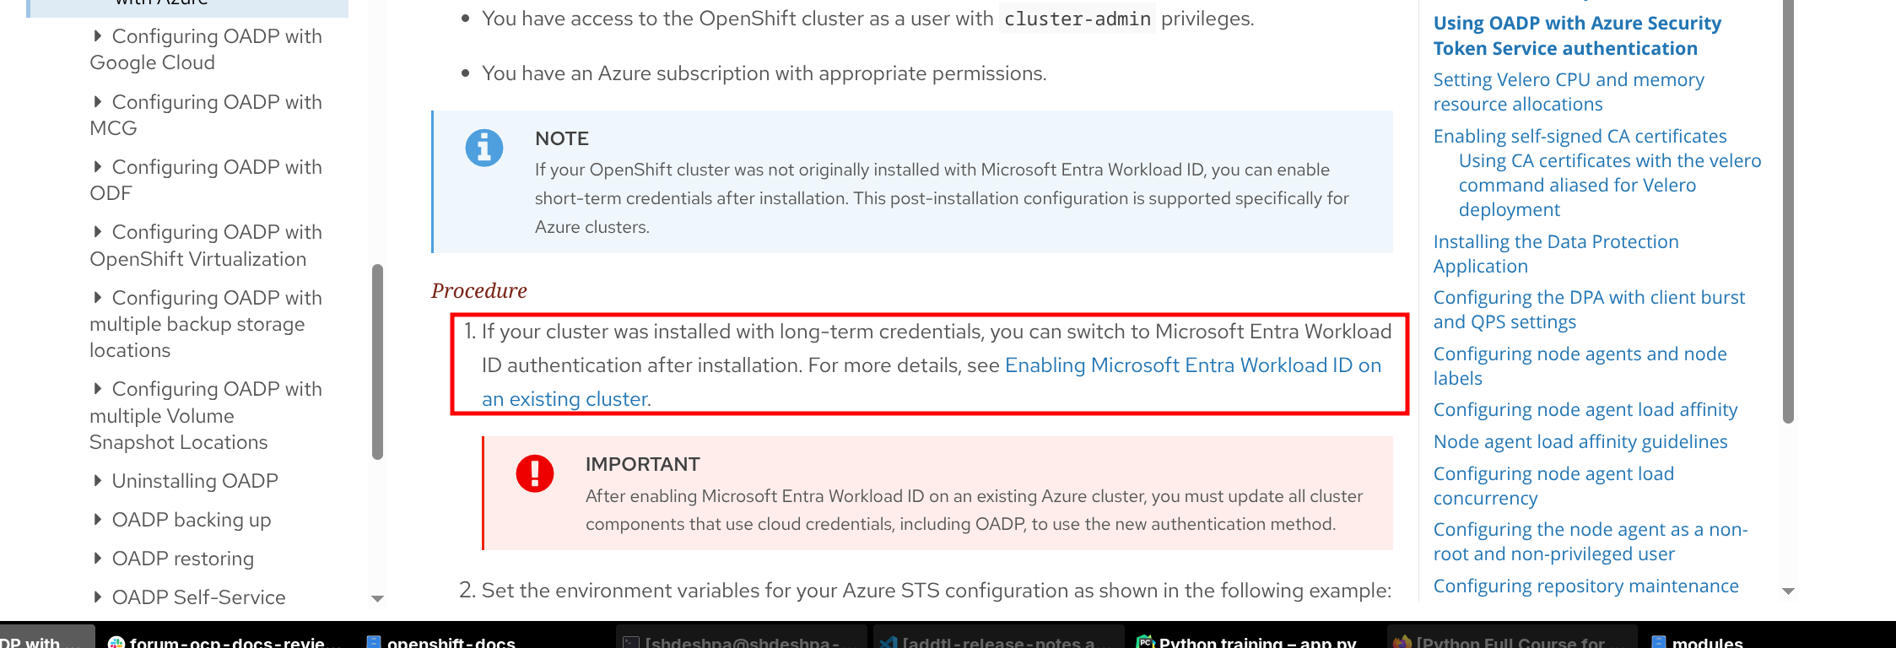Open Enabling Microsoft Entra Workload ID link
The height and width of the screenshot is (648, 1896).
[1192, 365]
